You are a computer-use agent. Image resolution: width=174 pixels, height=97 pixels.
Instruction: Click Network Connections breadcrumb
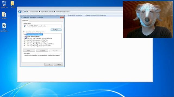[62, 11]
